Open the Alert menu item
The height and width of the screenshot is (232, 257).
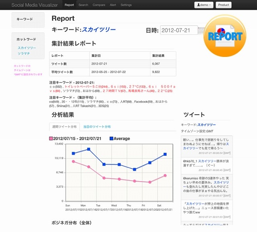pyautogui.click(x=113, y=5)
